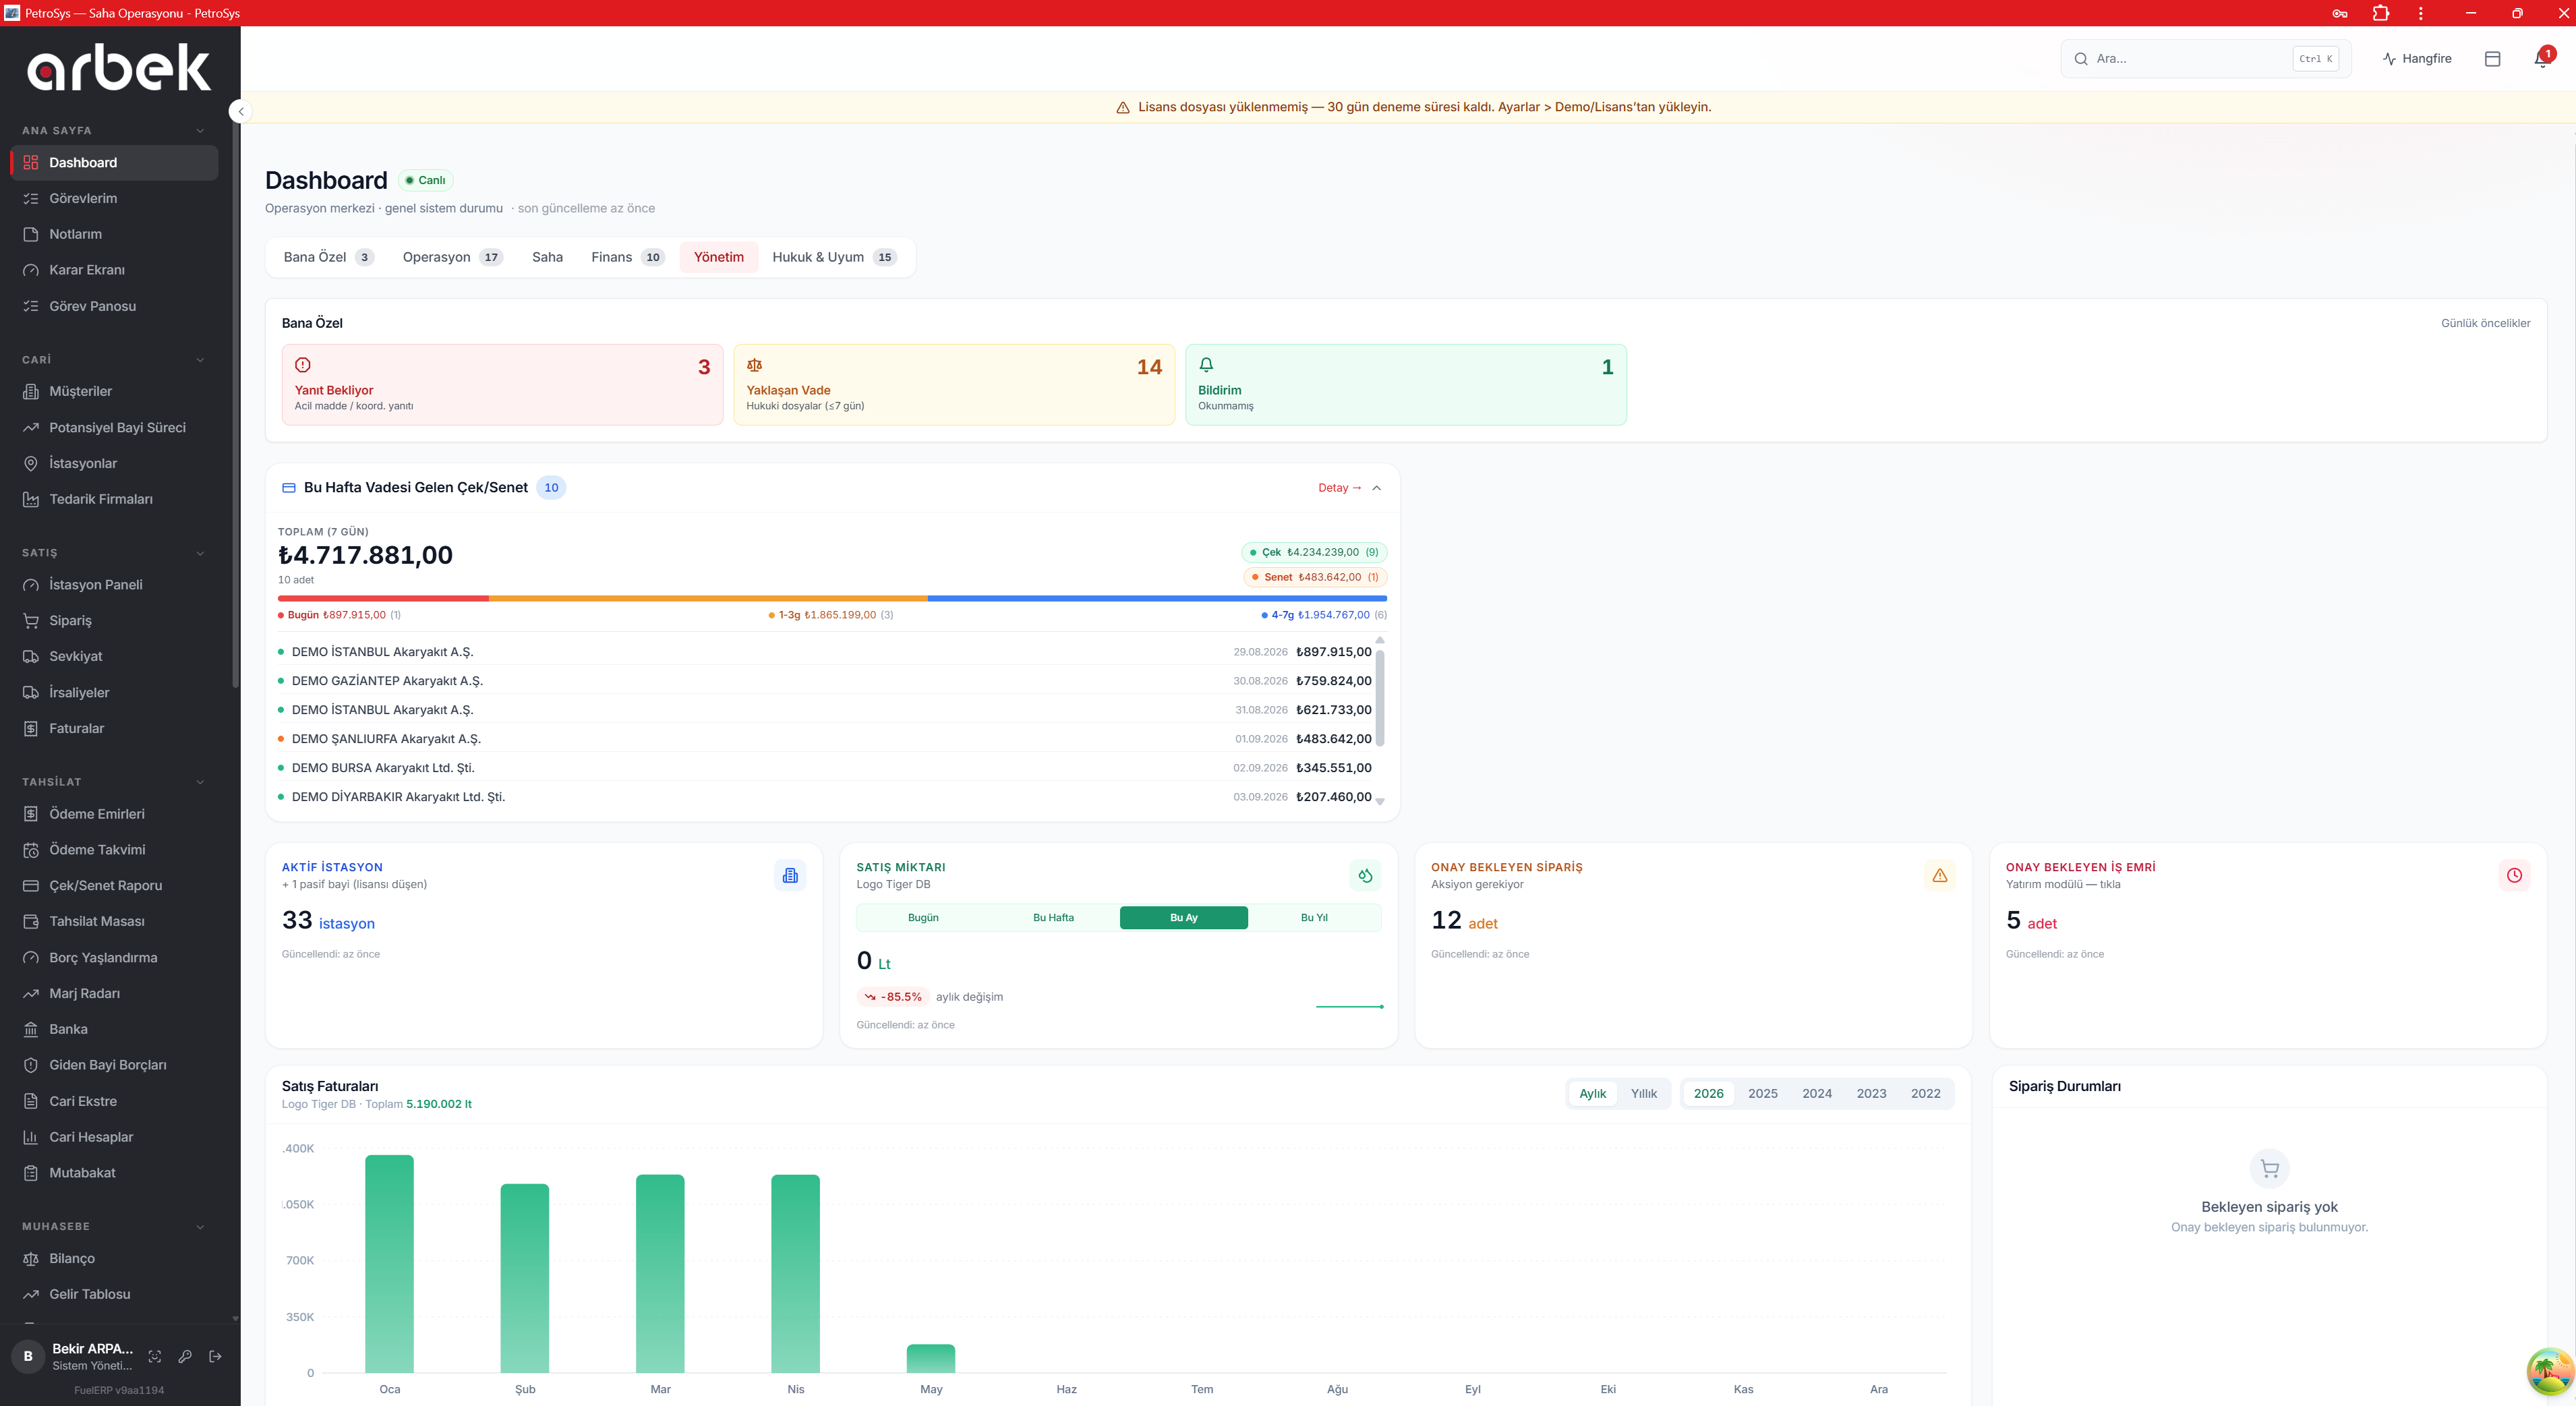Open Banka in the sidebar
The width and height of the screenshot is (2576, 1406).
[x=114, y=1029]
